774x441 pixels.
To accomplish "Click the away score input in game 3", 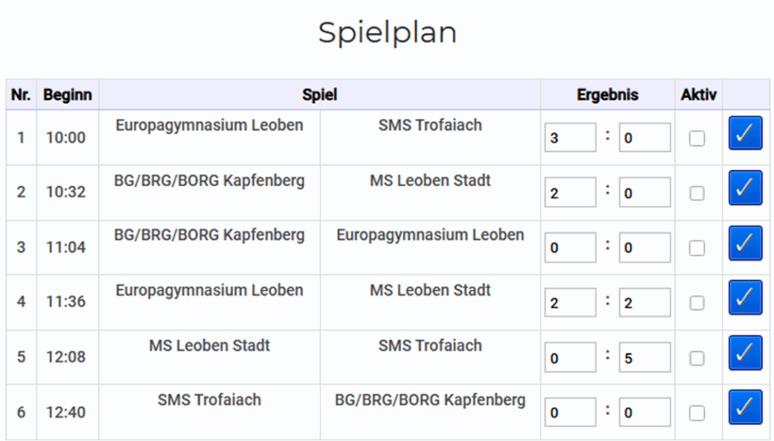I will click(x=644, y=248).
